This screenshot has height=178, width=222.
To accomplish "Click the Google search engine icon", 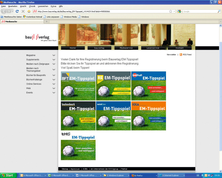I will (x=179, y=11).
